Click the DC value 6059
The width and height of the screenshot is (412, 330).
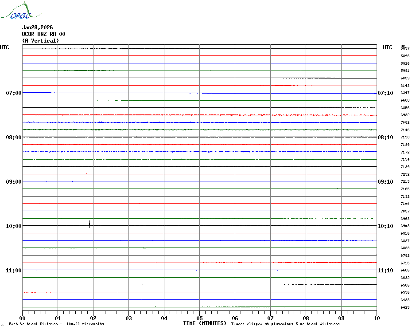(405, 78)
